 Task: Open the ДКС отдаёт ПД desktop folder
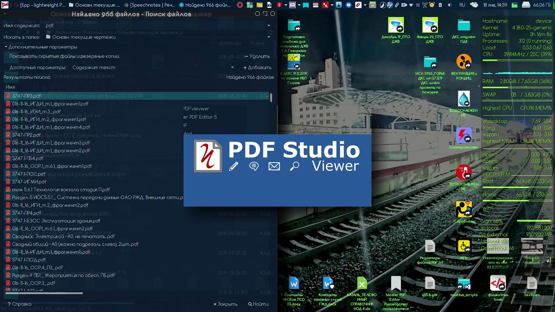point(464,25)
